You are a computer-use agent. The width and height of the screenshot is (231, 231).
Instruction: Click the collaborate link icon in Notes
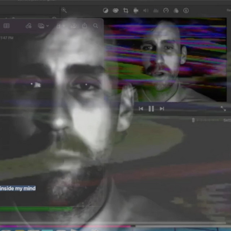click(29, 26)
